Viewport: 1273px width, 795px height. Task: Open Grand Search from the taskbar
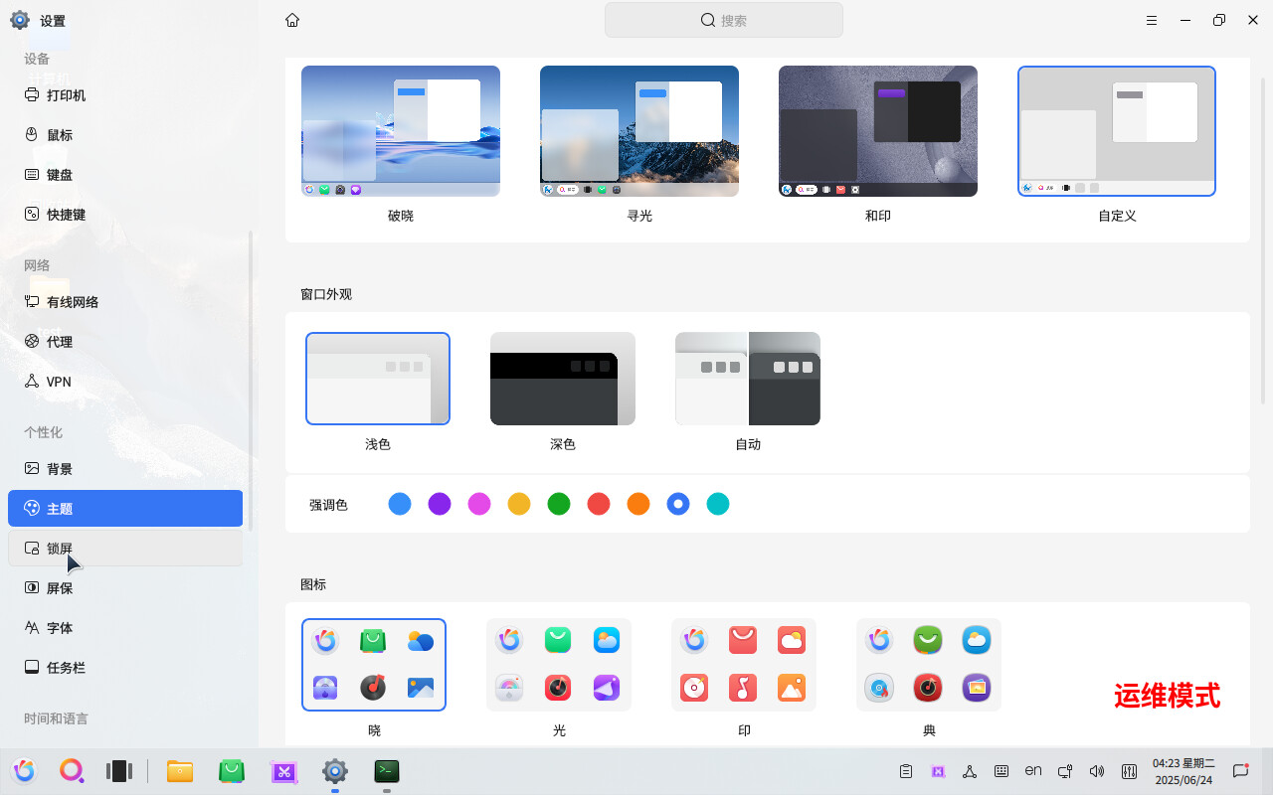(x=72, y=771)
